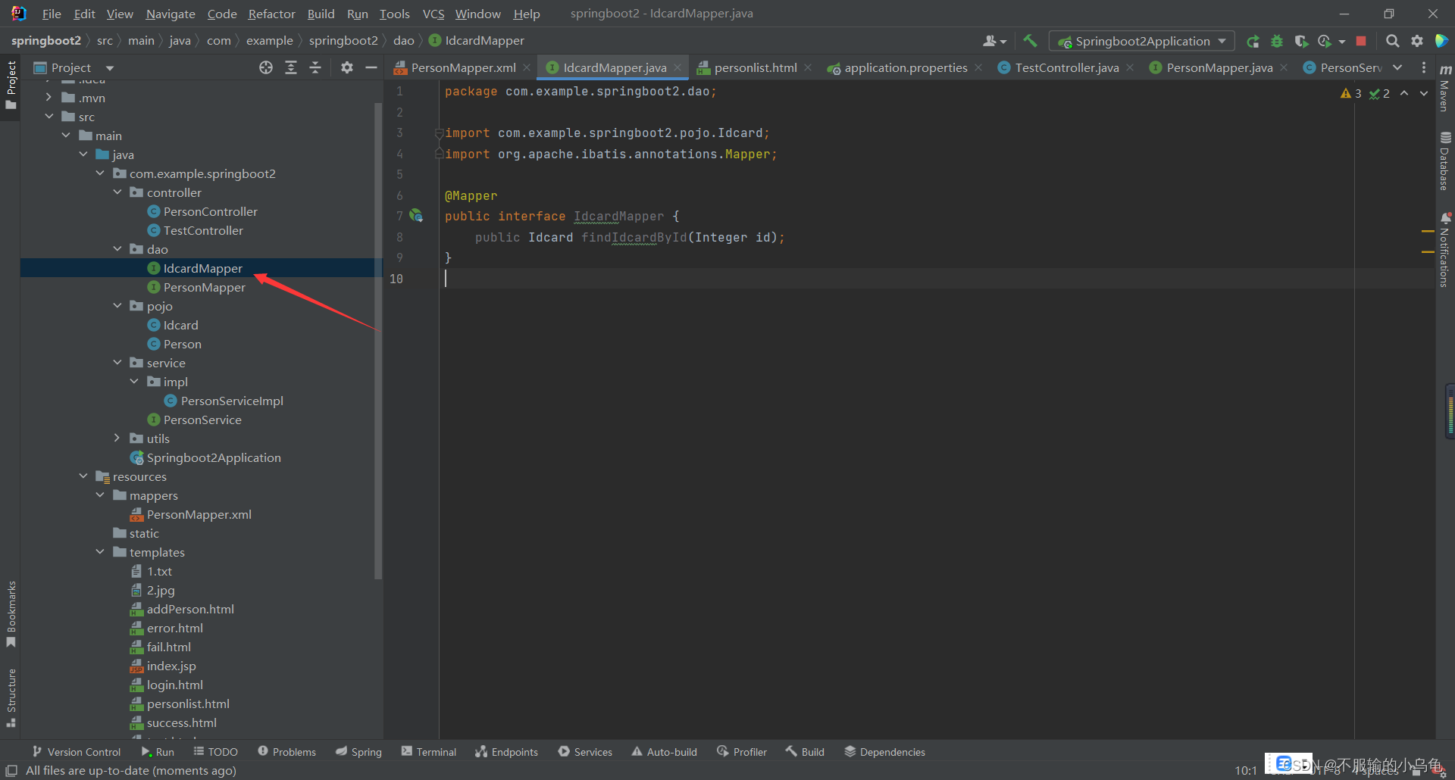Open the editor tabs more options menu

pos(1424,67)
